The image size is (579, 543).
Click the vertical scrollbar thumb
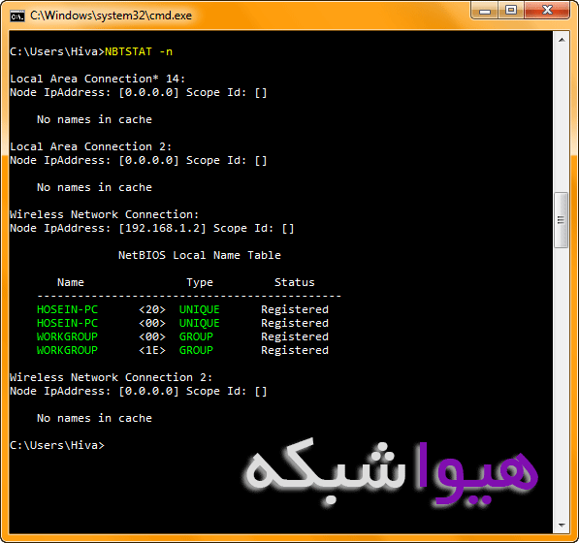[562, 220]
